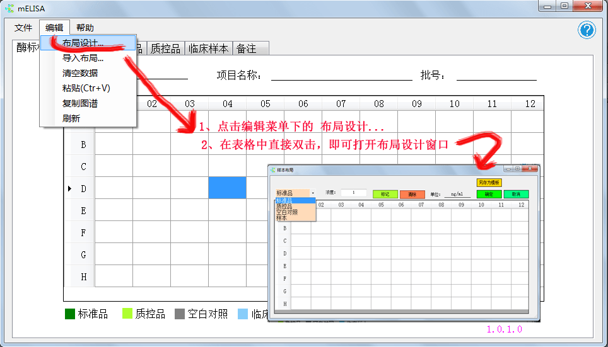Click the 单位 ng/ml field in 样本布局

[x=457, y=194]
